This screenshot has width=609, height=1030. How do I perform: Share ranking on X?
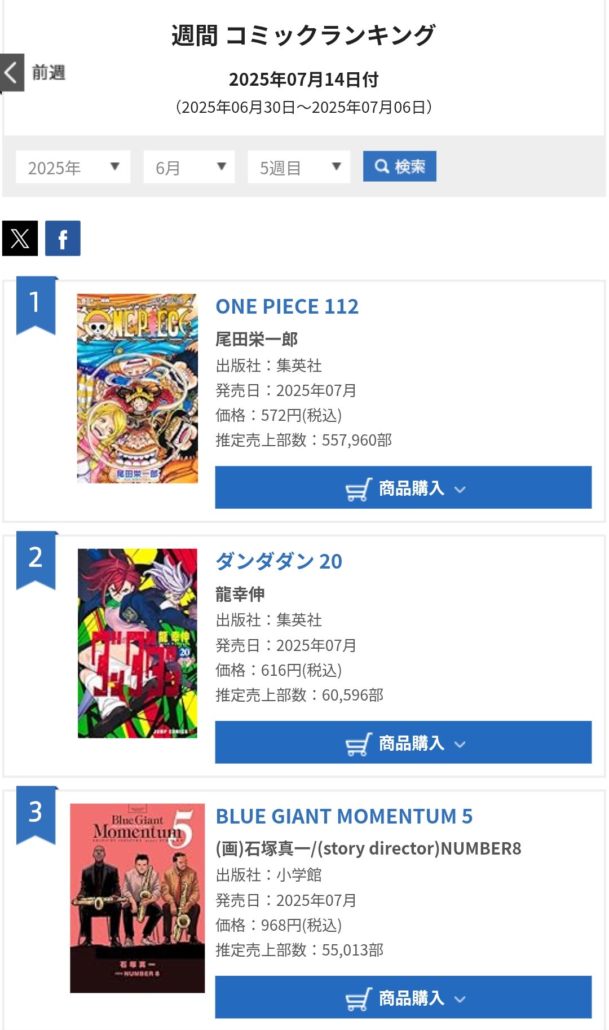point(20,239)
